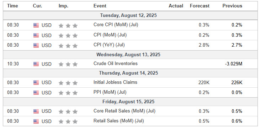Image resolution: width=260 pixels, height=128 pixels.
Task: Click the US flag in the Core Retail Sales row
Action: pos(36,111)
